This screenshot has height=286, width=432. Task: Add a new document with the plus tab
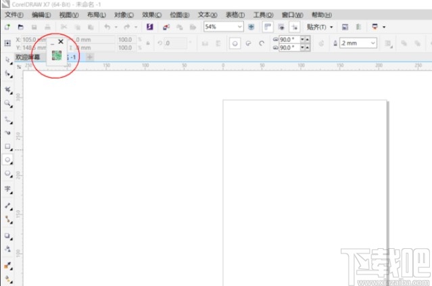[89, 57]
